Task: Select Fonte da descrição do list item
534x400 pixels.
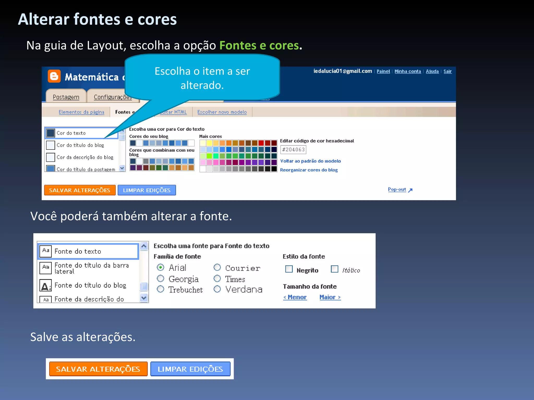Action: (x=88, y=299)
